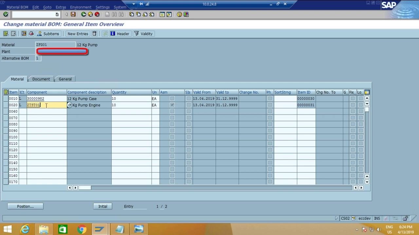Toggle Lo checkbox for item 0020
419x235 pixels.
[360, 105]
